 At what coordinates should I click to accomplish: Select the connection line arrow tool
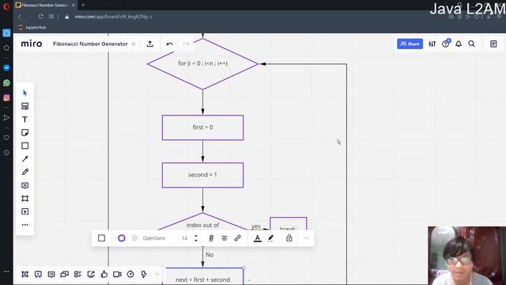pyautogui.click(x=25, y=159)
